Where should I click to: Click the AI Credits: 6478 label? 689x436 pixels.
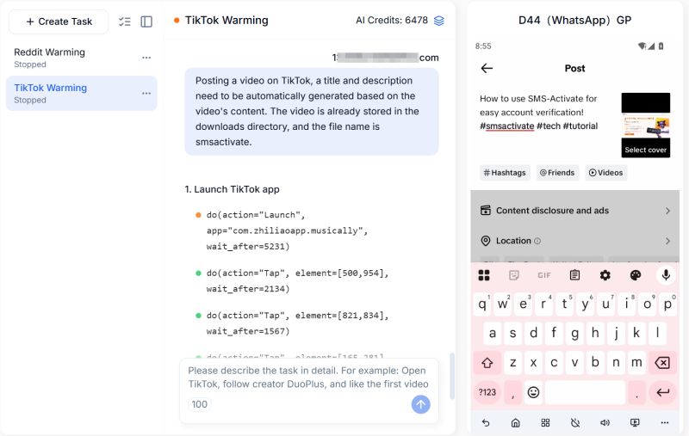tap(392, 20)
